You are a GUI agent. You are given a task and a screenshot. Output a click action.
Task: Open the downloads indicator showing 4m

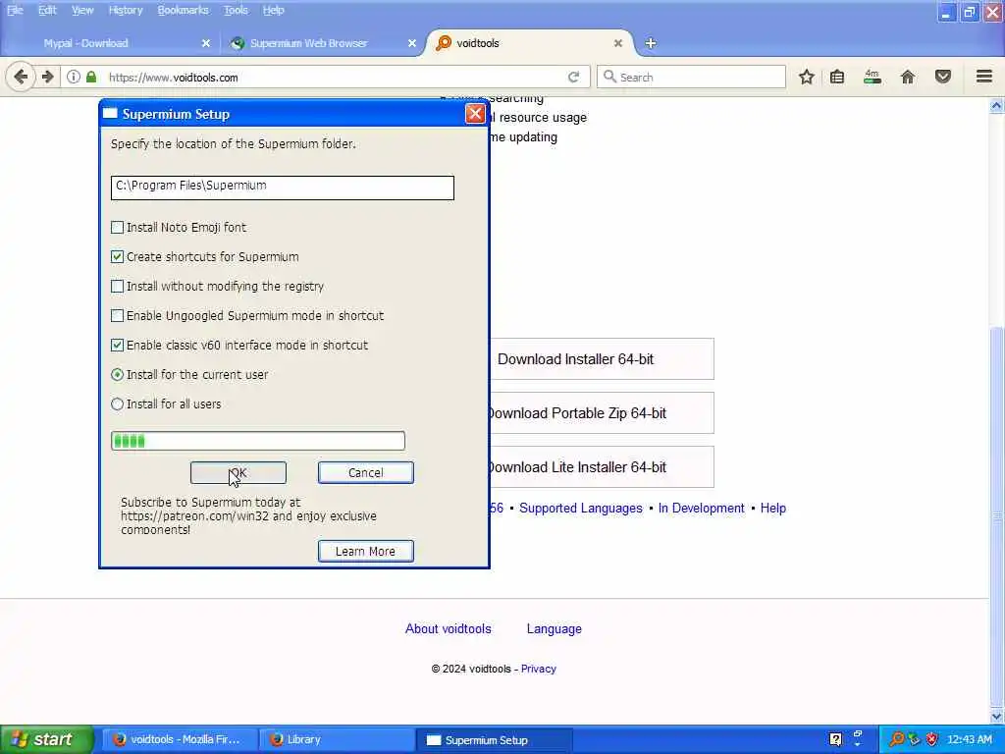(873, 77)
